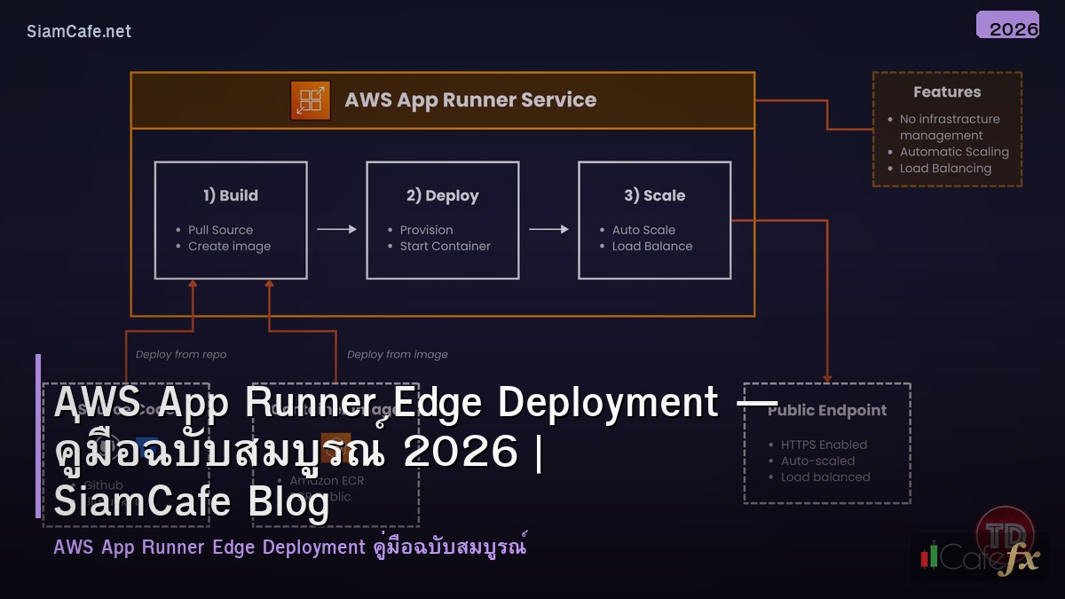The image size is (1065, 599).
Task: Open the Amazon ECR icon in Container Image
Action: pos(335,448)
